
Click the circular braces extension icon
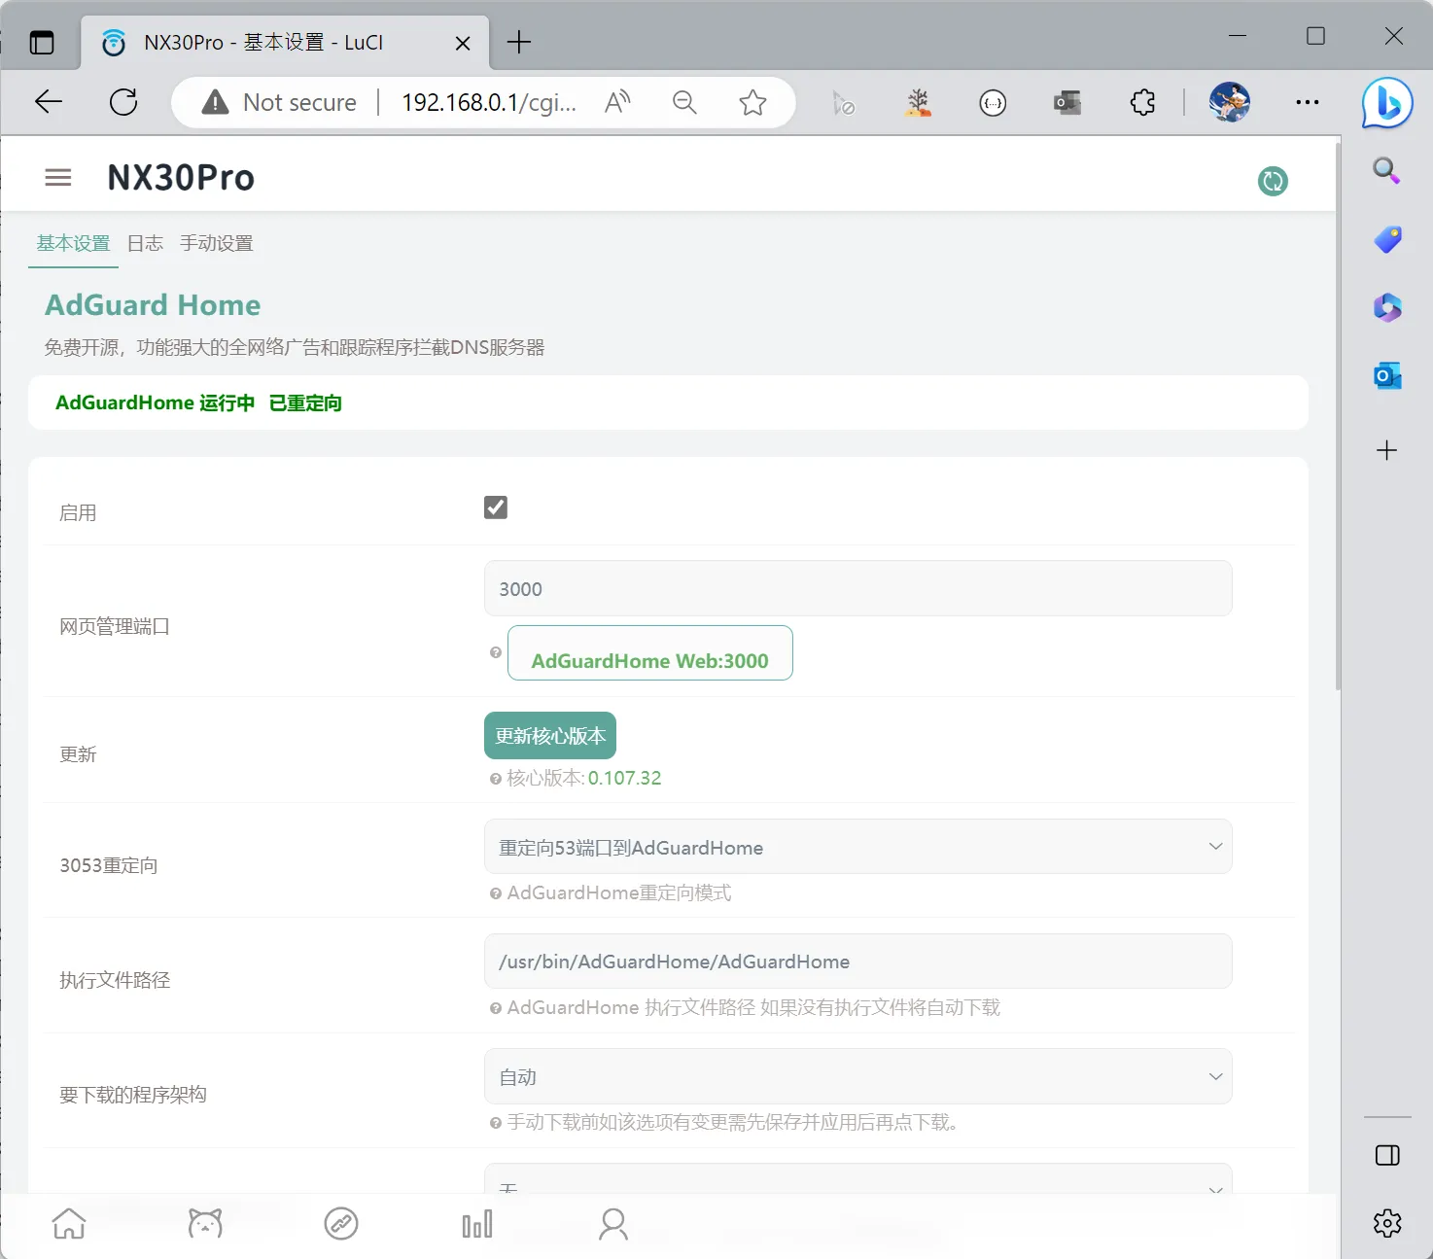point(993,102)
